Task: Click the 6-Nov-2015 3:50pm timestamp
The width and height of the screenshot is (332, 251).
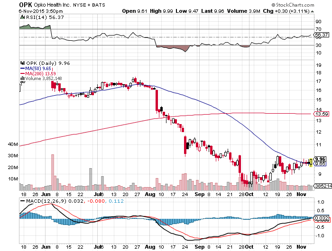Action: tap(41, 11)
